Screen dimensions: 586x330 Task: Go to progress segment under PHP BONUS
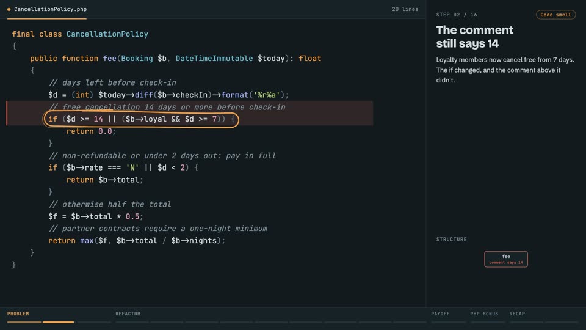pyautogui.click(x=487, y=322)
